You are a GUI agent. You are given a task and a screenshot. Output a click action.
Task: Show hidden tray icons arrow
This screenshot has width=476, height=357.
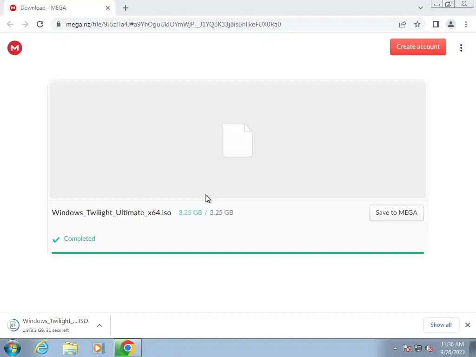pyautogui.click(x=395, y=348)
